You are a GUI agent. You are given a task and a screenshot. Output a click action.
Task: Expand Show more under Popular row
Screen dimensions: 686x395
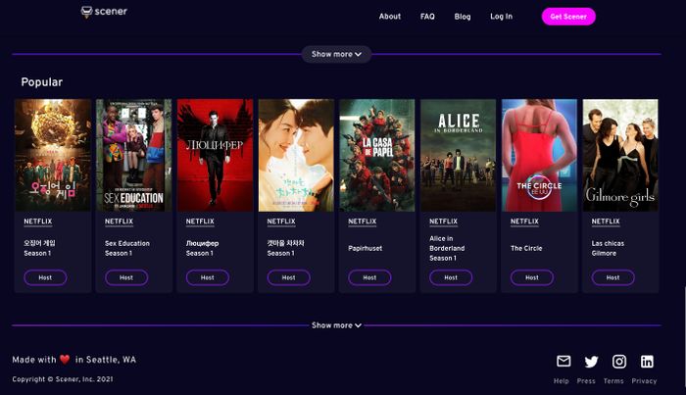(x=336, y=325)
